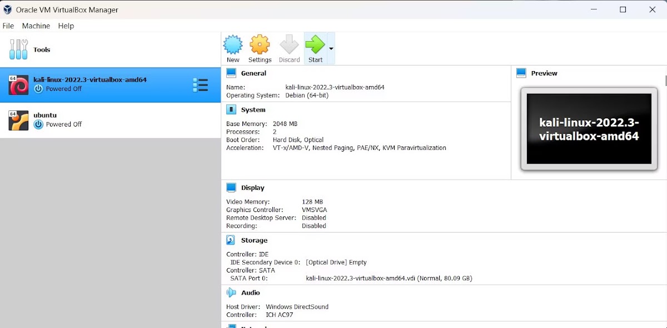Click the Display section icon
Screen dimensions: 667x328
[231, 188]
